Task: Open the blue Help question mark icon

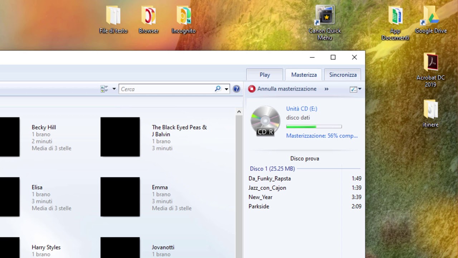Action: click(237, 89)
